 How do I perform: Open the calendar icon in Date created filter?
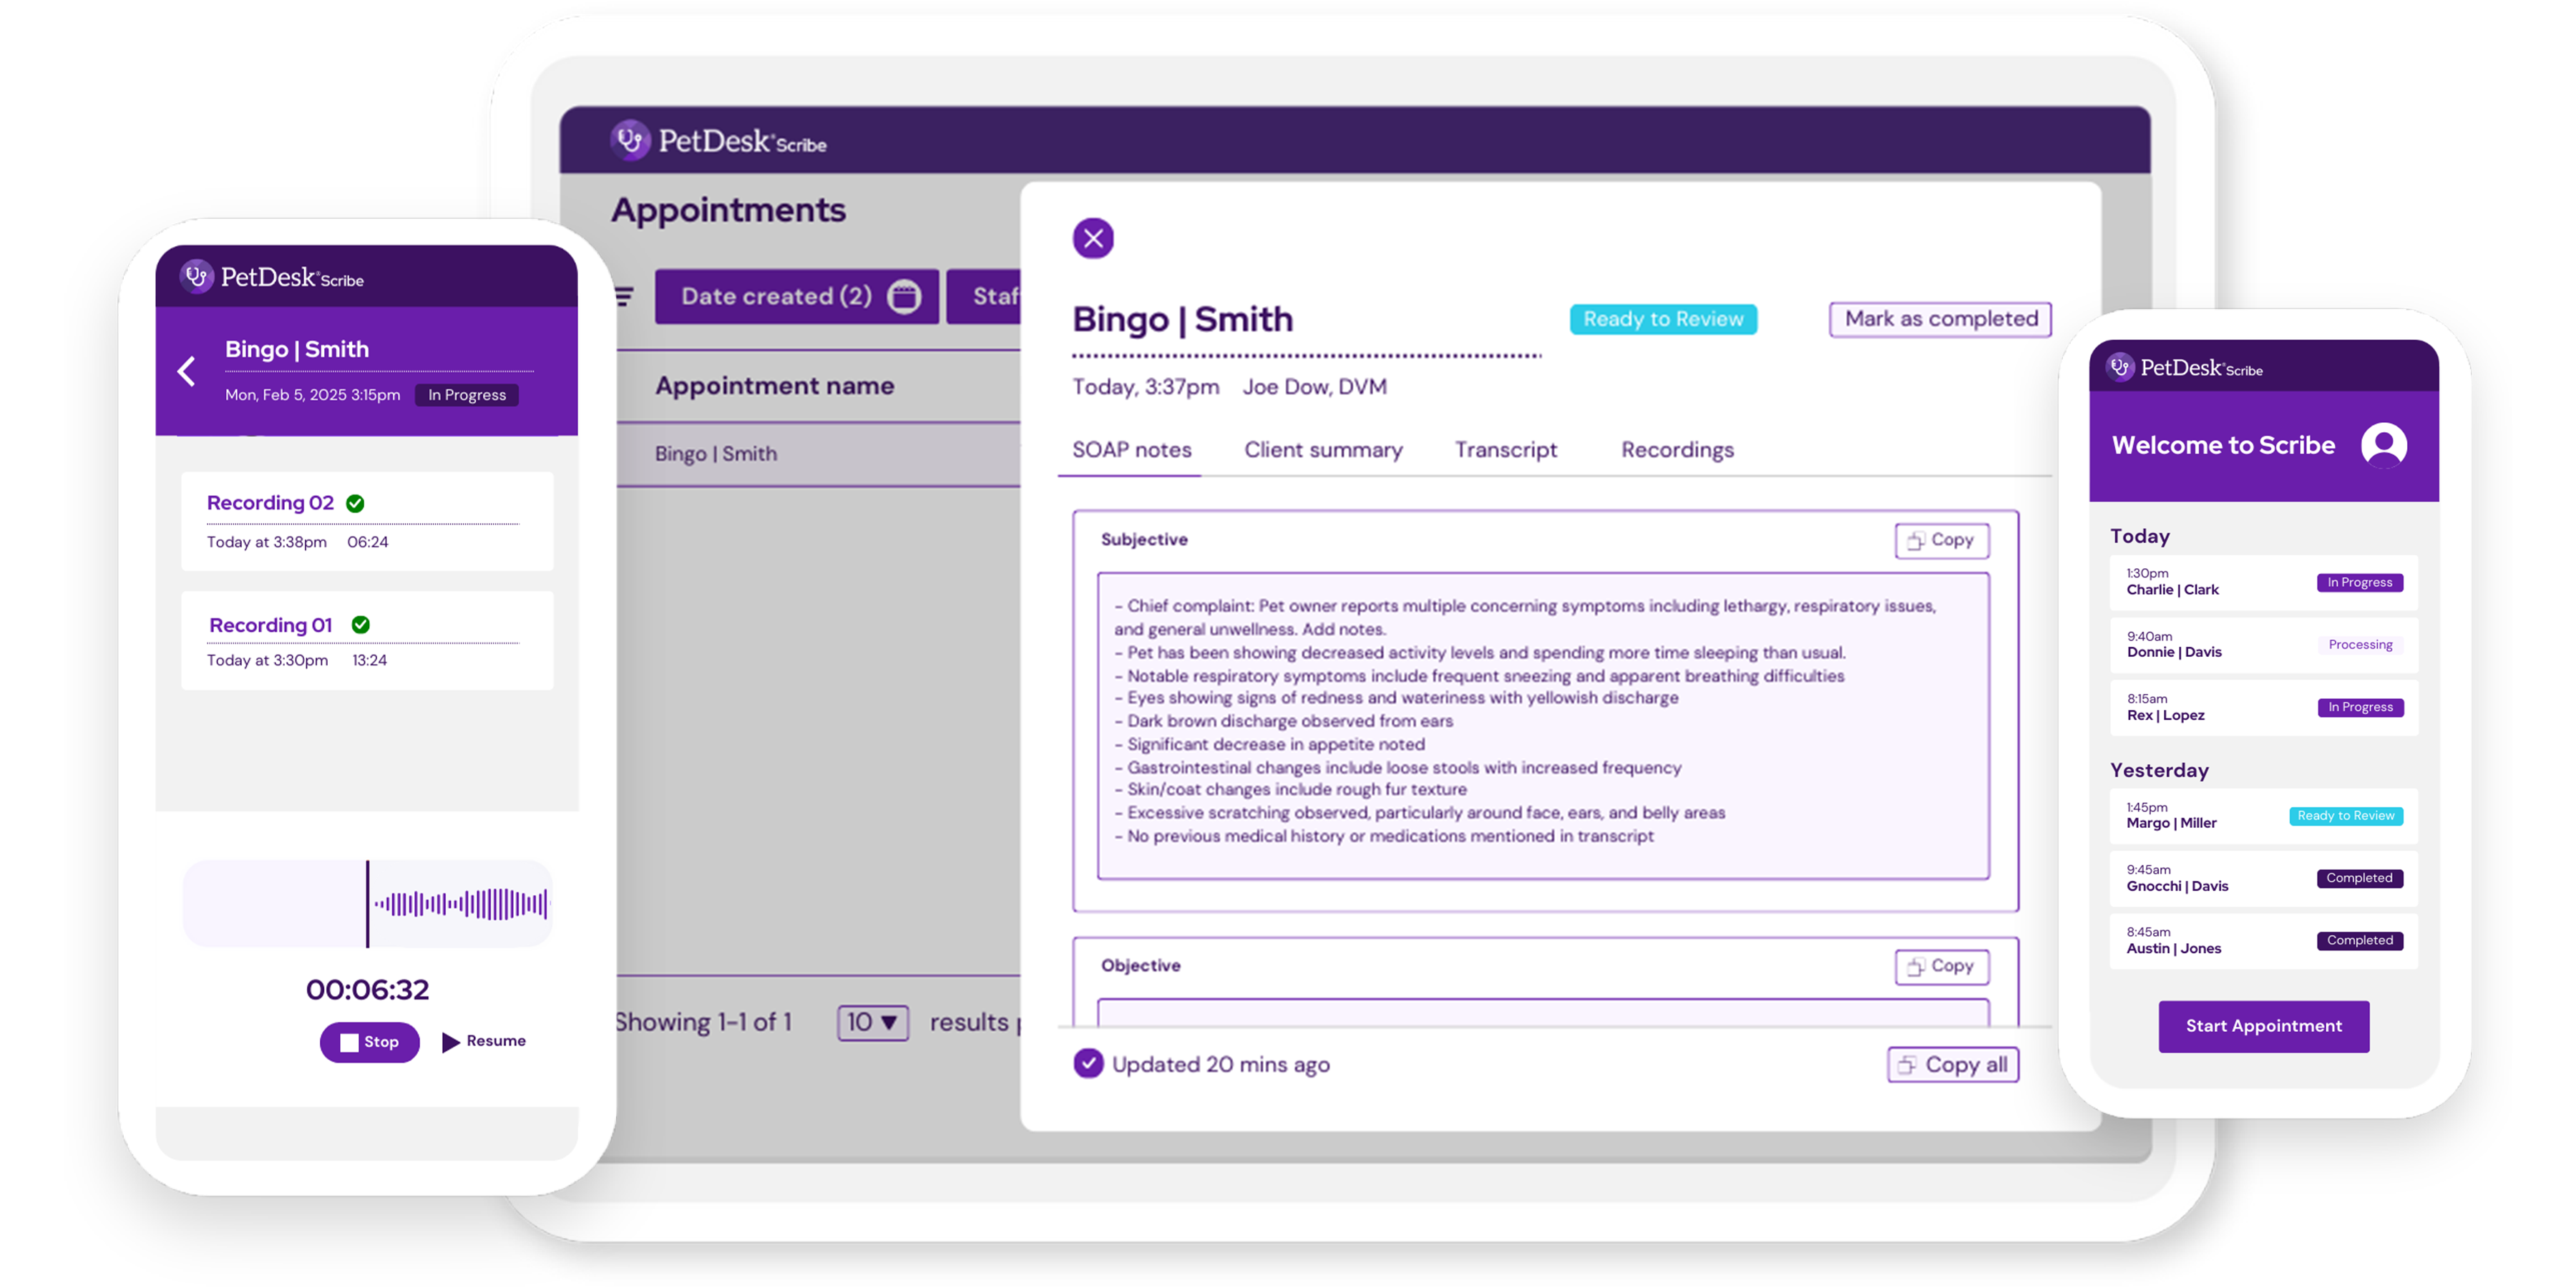(x=904, y=296)
